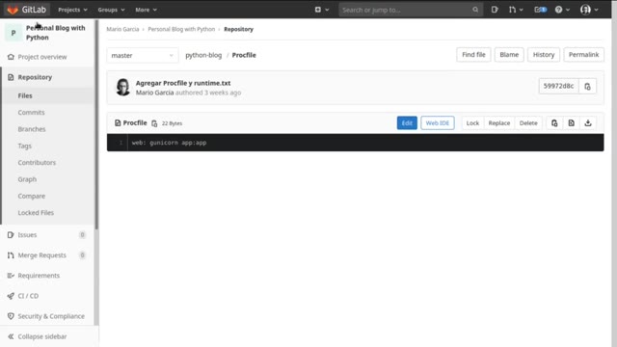This screenshot has width=617, height=347.
Task: Go to Project overview
Action: click(42, 57)
